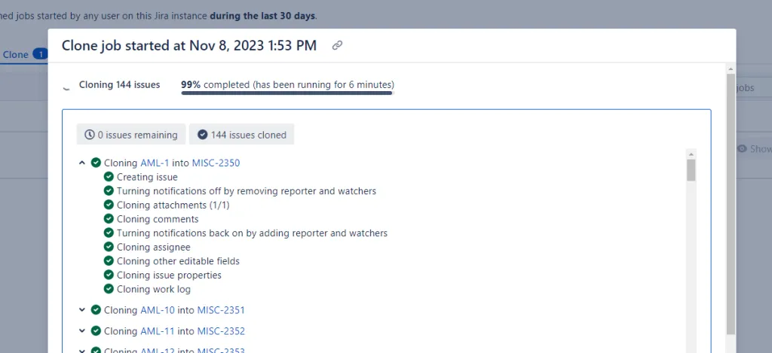Click the 99% completed progress bar

tap(286, 93)
